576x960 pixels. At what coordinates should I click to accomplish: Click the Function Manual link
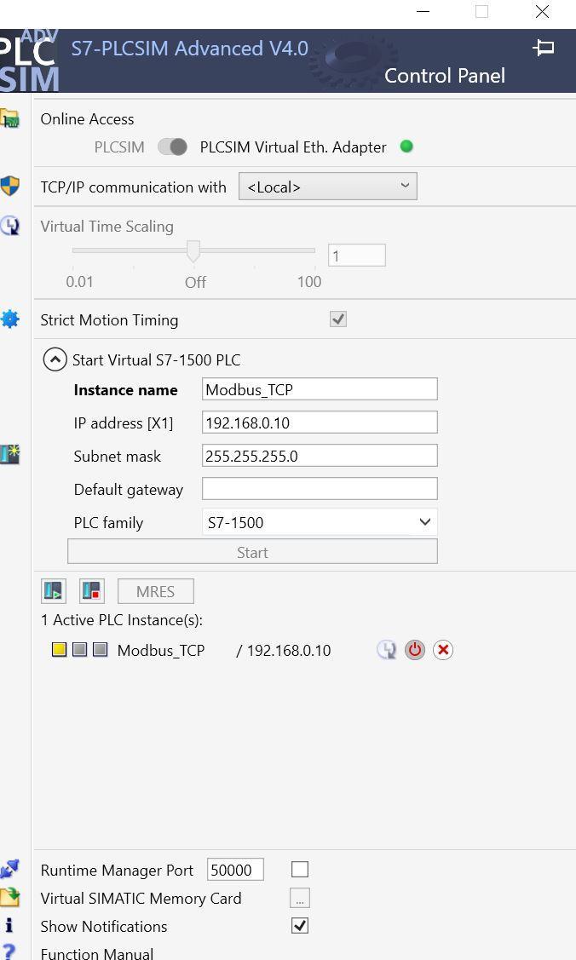pyautogui.click(x=97, y=952)
